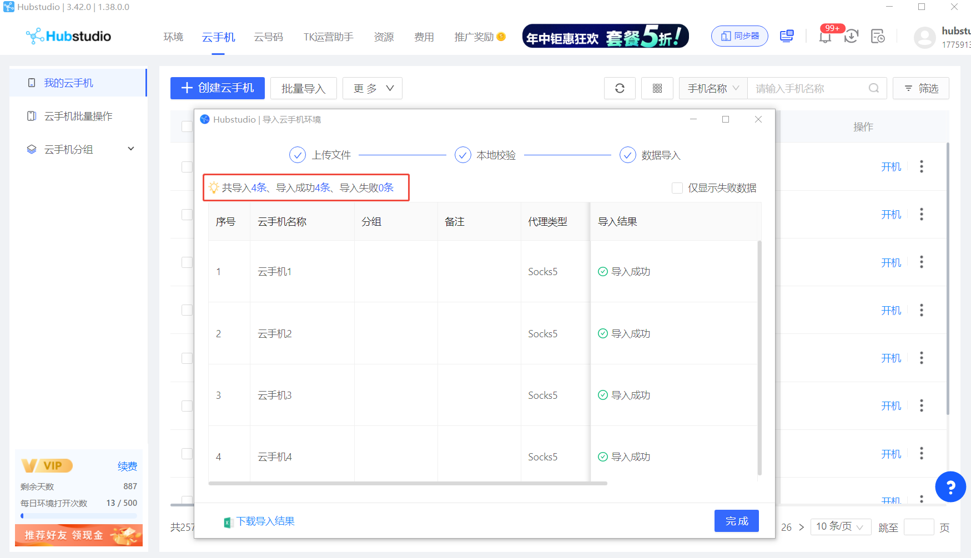The height and width of the screenshot is (558, 971).
Task: Click the VIP badge icon
Action: click(x=47, y=465)
